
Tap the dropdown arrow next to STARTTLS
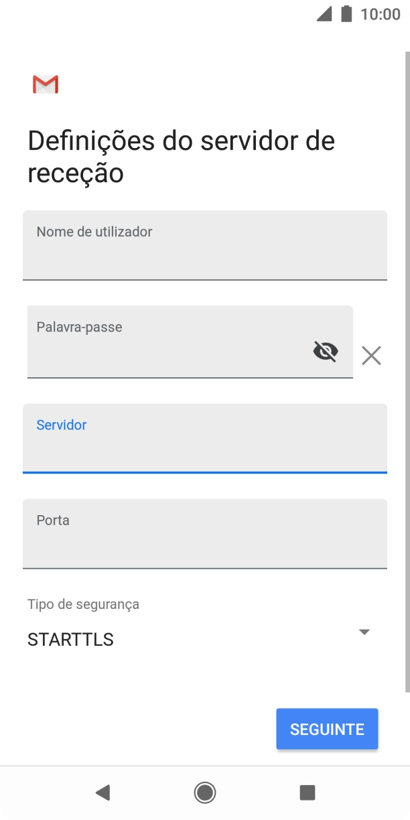[364, 631]
